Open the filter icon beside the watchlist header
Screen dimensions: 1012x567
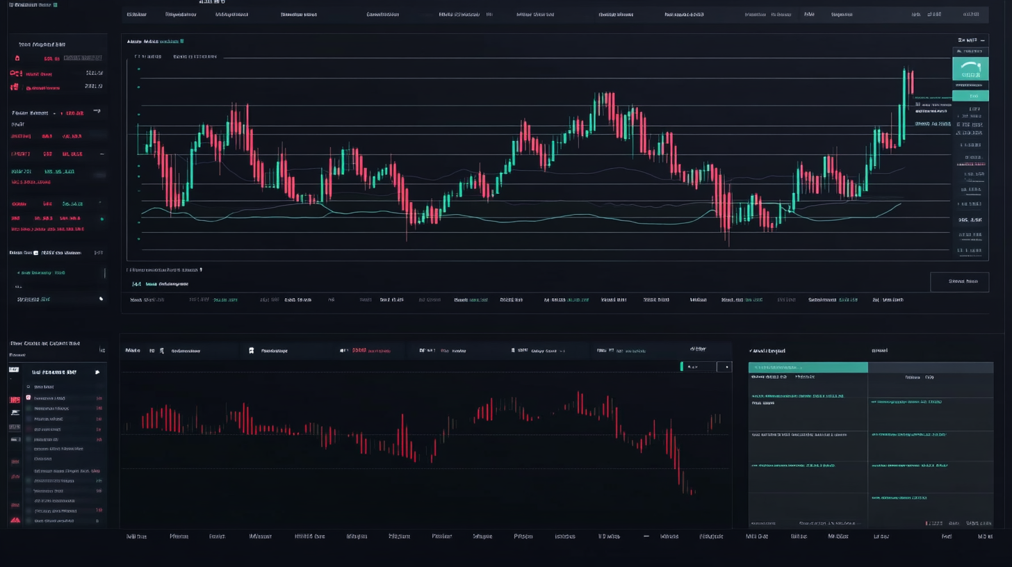pos(97,372)
